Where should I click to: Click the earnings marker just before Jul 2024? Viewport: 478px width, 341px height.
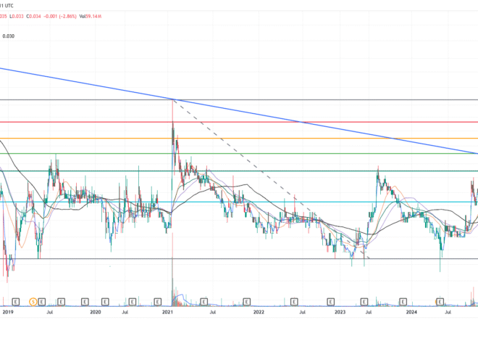(440, 301)
